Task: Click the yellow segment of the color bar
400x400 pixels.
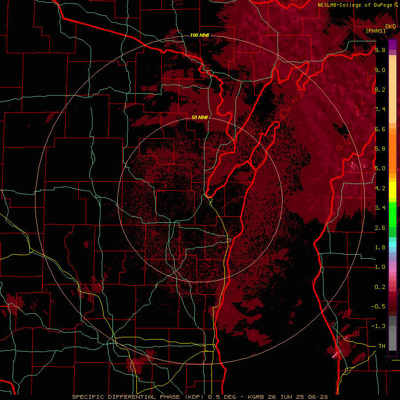Action: coord(392,190)
